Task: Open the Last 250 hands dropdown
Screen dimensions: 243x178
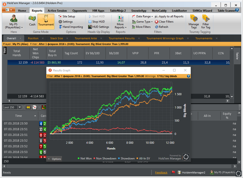Action: pyautogui.click(x=20, y=107)
